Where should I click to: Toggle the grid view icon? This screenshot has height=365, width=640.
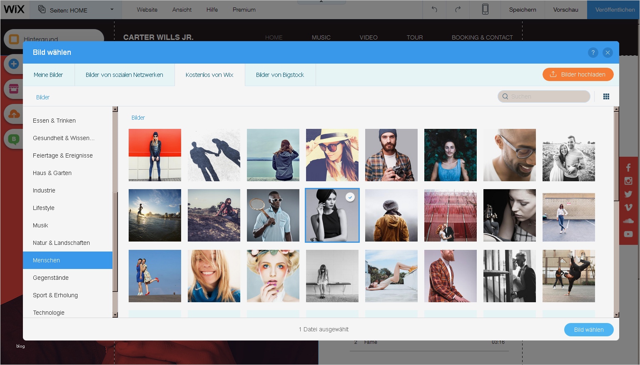606,96
